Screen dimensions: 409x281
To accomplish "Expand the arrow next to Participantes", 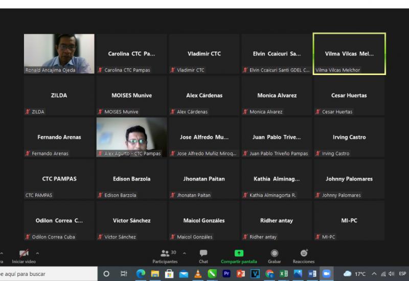I will [x=185, y=253].
